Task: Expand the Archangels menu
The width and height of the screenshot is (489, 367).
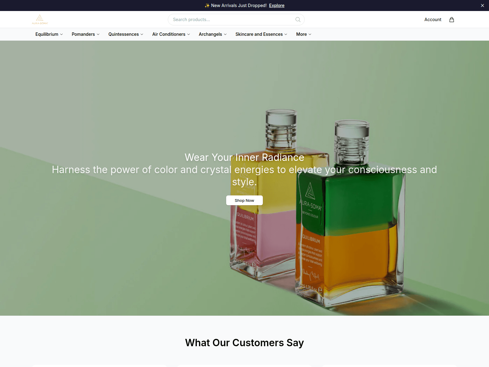Action: (213, 34)
